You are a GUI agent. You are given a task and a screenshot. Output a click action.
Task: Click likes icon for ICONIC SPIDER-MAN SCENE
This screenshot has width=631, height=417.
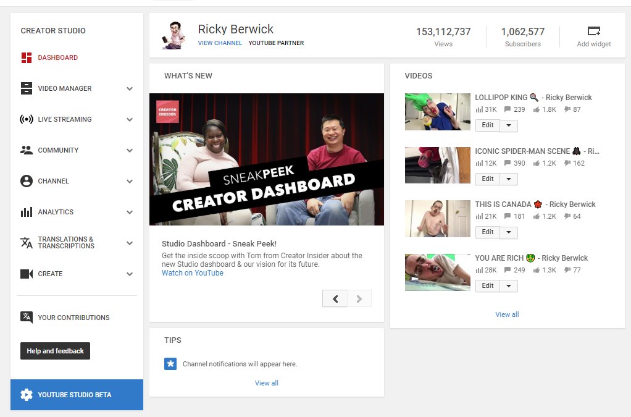[x=537, y=163]
